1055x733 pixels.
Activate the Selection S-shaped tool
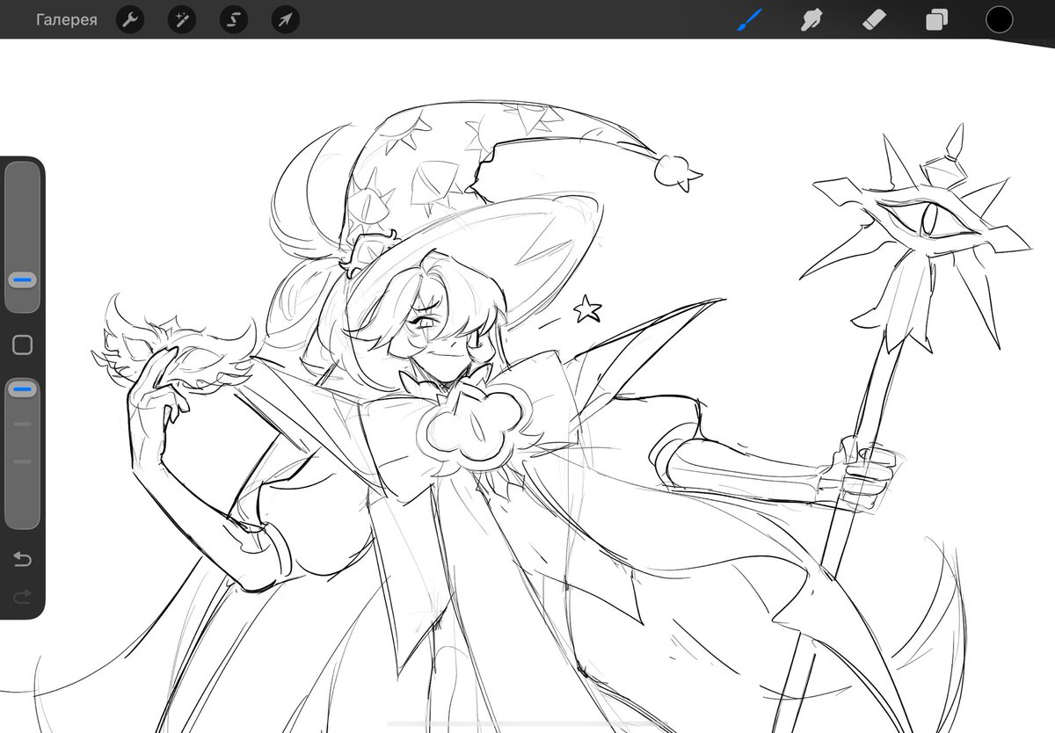[x=233, y=19]
